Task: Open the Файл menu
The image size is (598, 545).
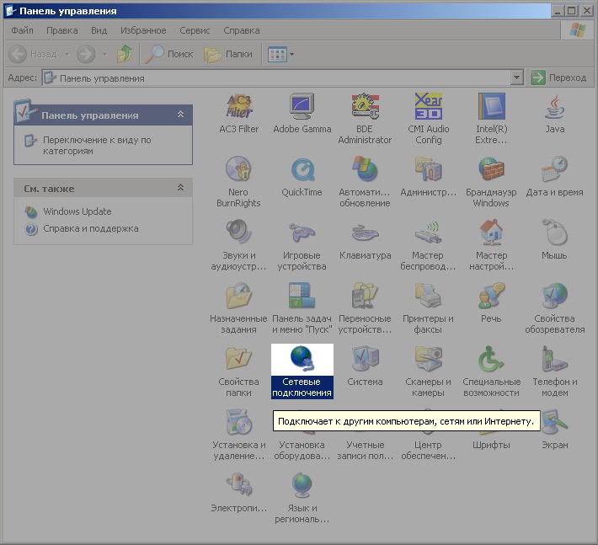Action: point(22,30)
